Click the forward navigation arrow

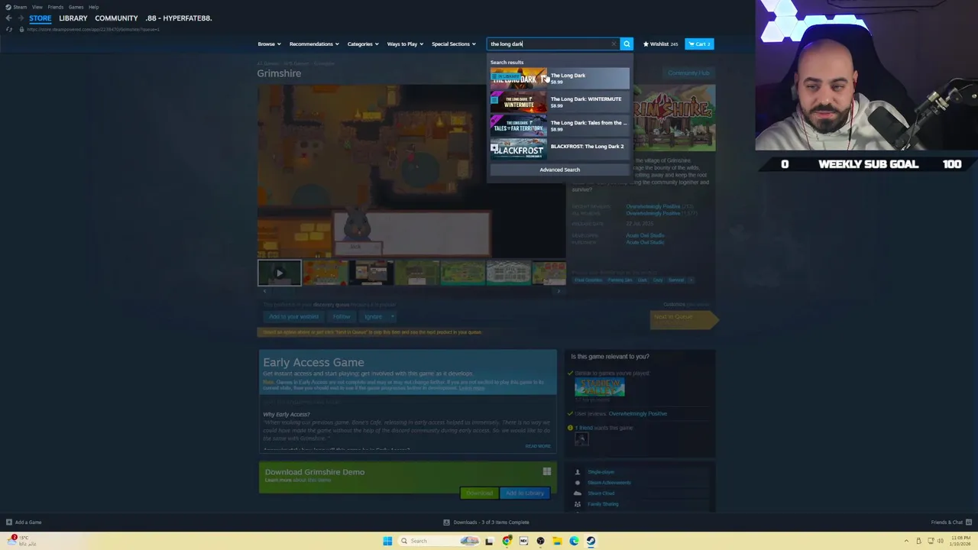pyautogui.click(x=20, y=18)
